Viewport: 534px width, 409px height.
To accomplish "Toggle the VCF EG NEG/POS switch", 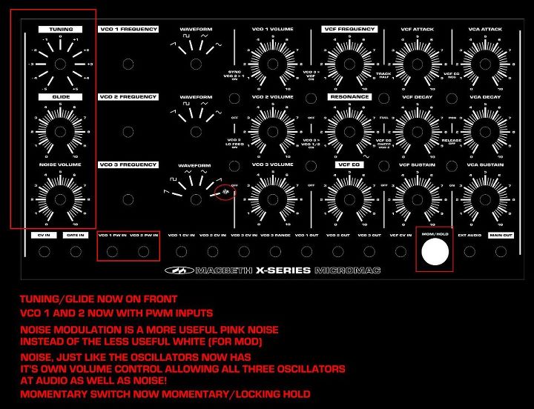I will [x=452, y=99].
